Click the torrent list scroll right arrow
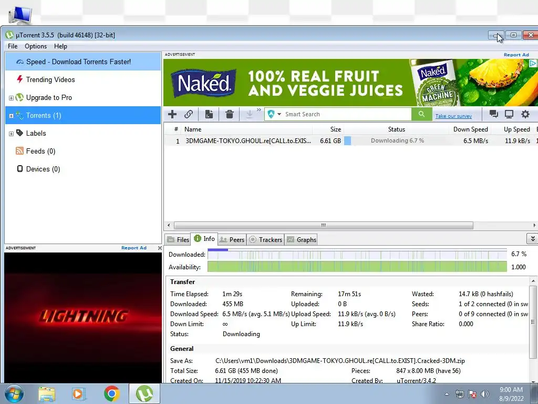The height and width of the screenshot is (404, 538). point(534,225)
